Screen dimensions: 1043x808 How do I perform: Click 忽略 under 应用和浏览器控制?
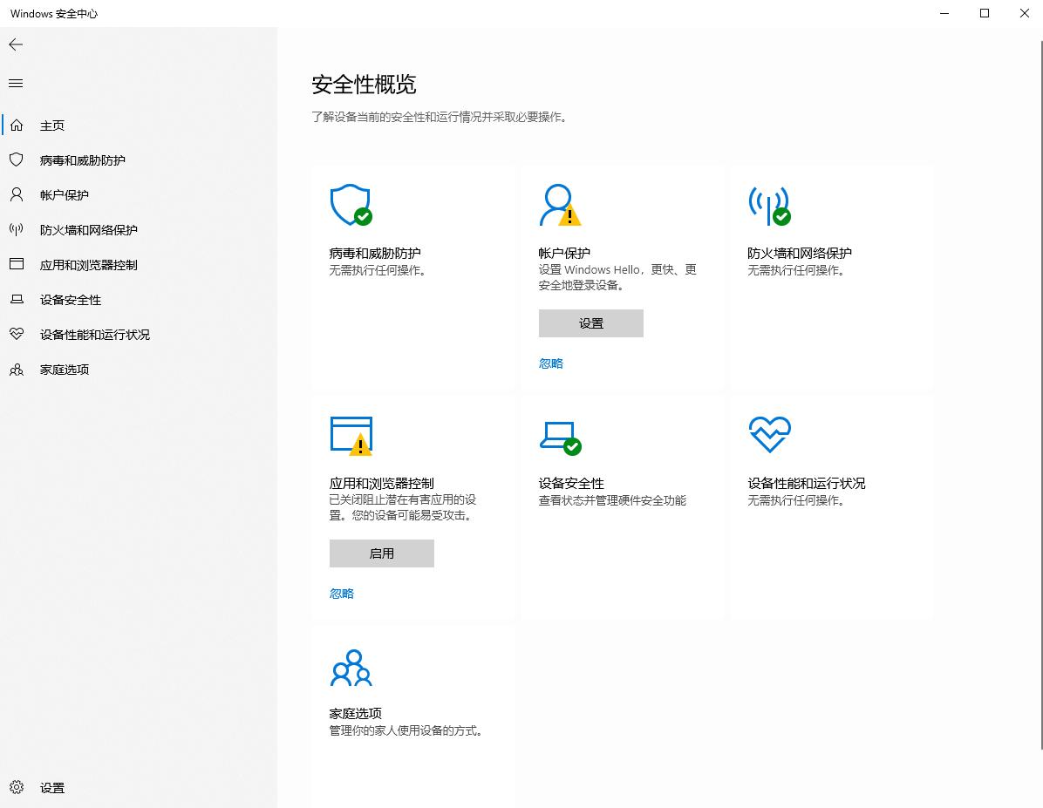[x=341, y=593]
